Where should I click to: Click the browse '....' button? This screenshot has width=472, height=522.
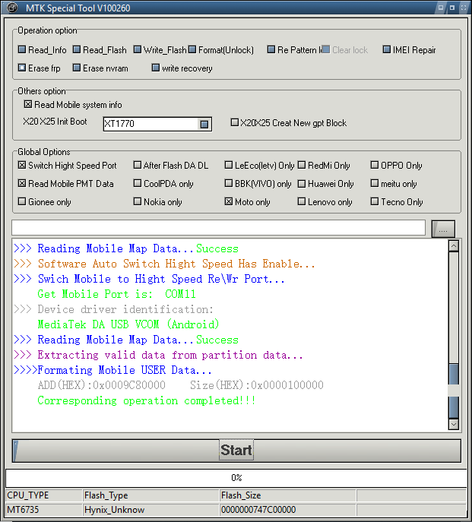coord(443,229)
